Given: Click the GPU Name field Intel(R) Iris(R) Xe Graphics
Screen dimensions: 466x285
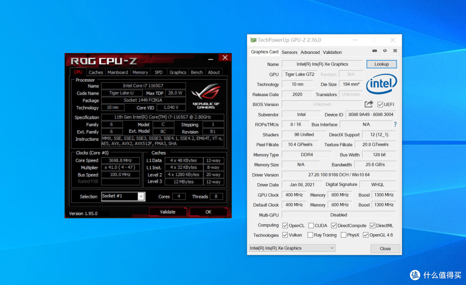Looking at the screenshot, I should 322,64.
